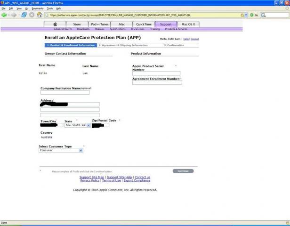Click the Export Compliance link
290x226 pixels.
(137, 180)
